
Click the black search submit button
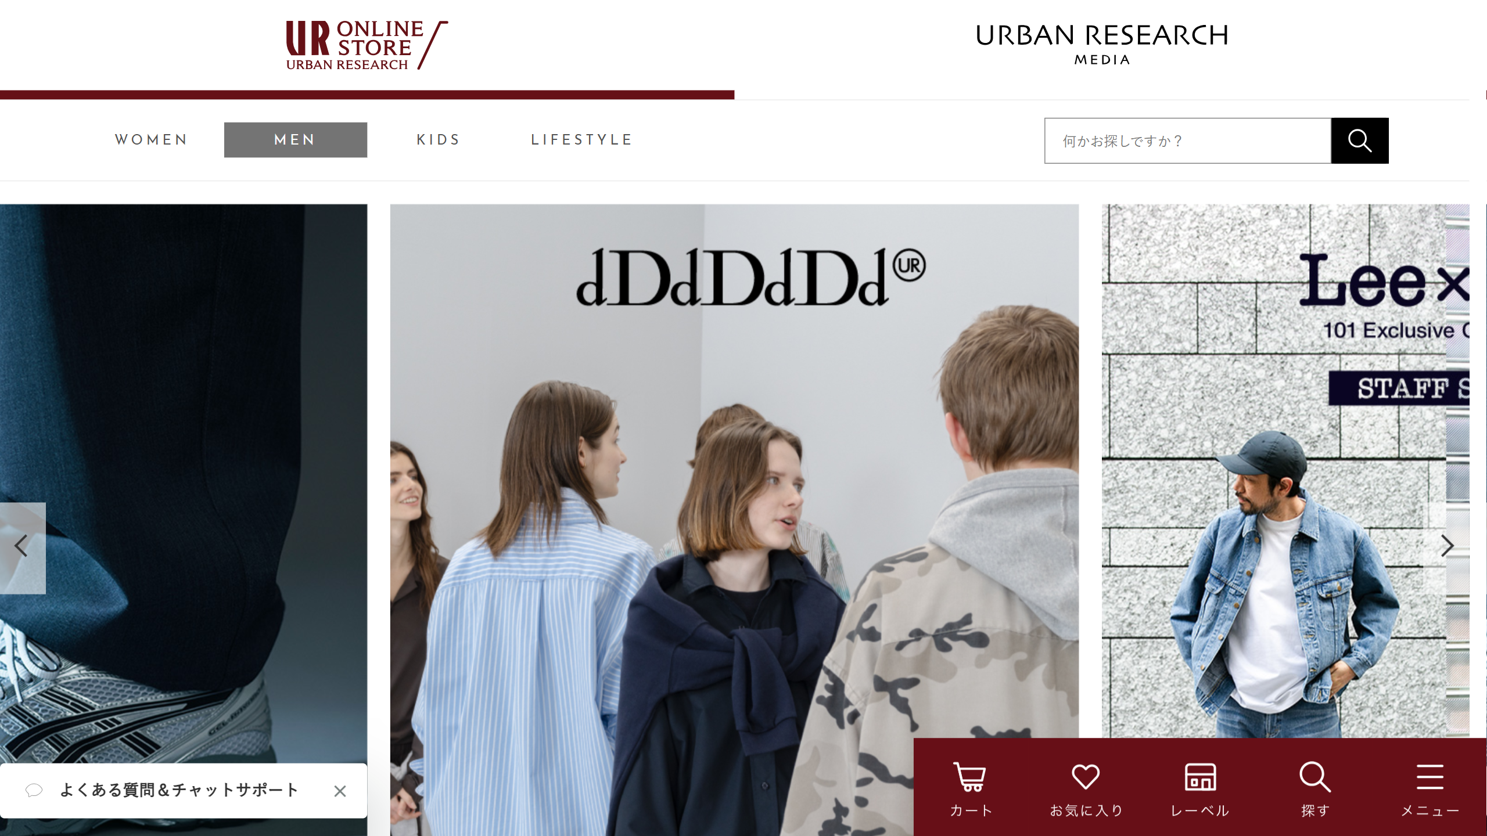pos(1360,140)
